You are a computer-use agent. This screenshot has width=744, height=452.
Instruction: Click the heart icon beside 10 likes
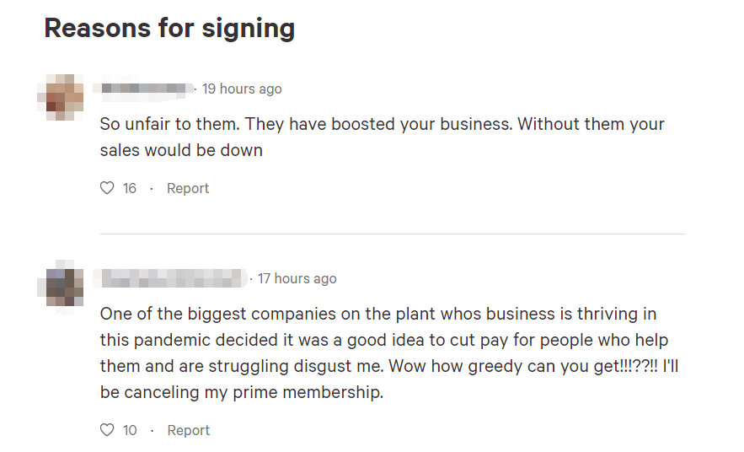[107, 430]
